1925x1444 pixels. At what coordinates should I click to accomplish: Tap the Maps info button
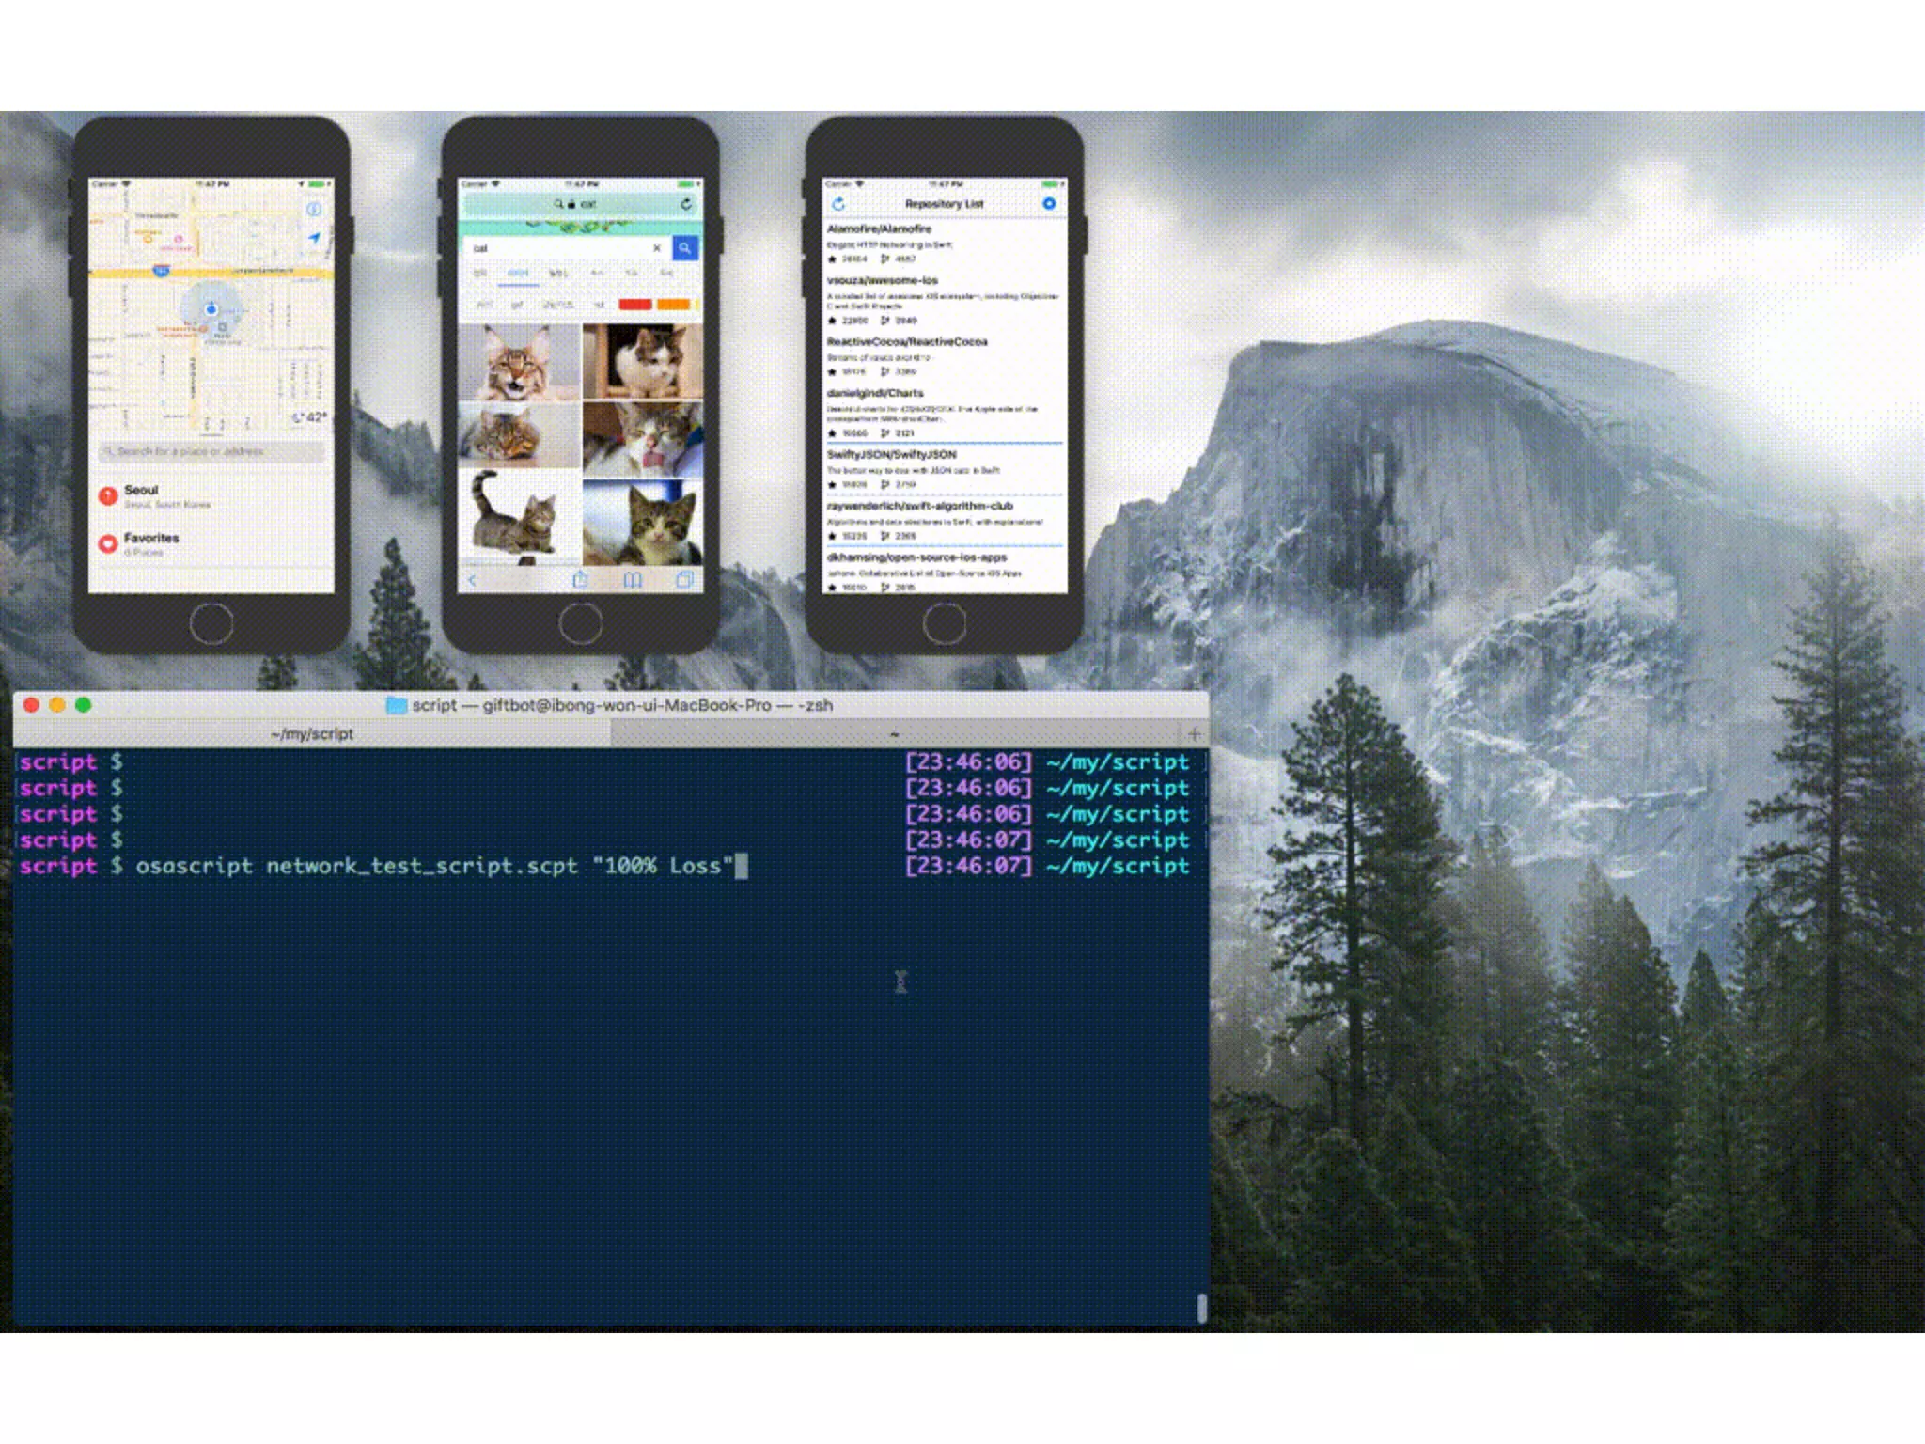(x=314, y=209)
